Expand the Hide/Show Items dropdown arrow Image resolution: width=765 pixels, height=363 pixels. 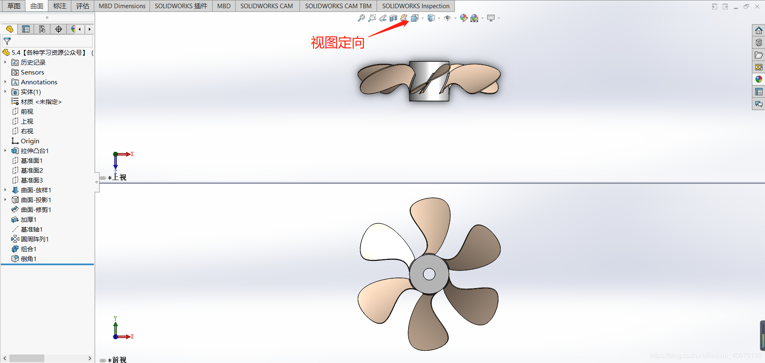[x=455, y=18]
